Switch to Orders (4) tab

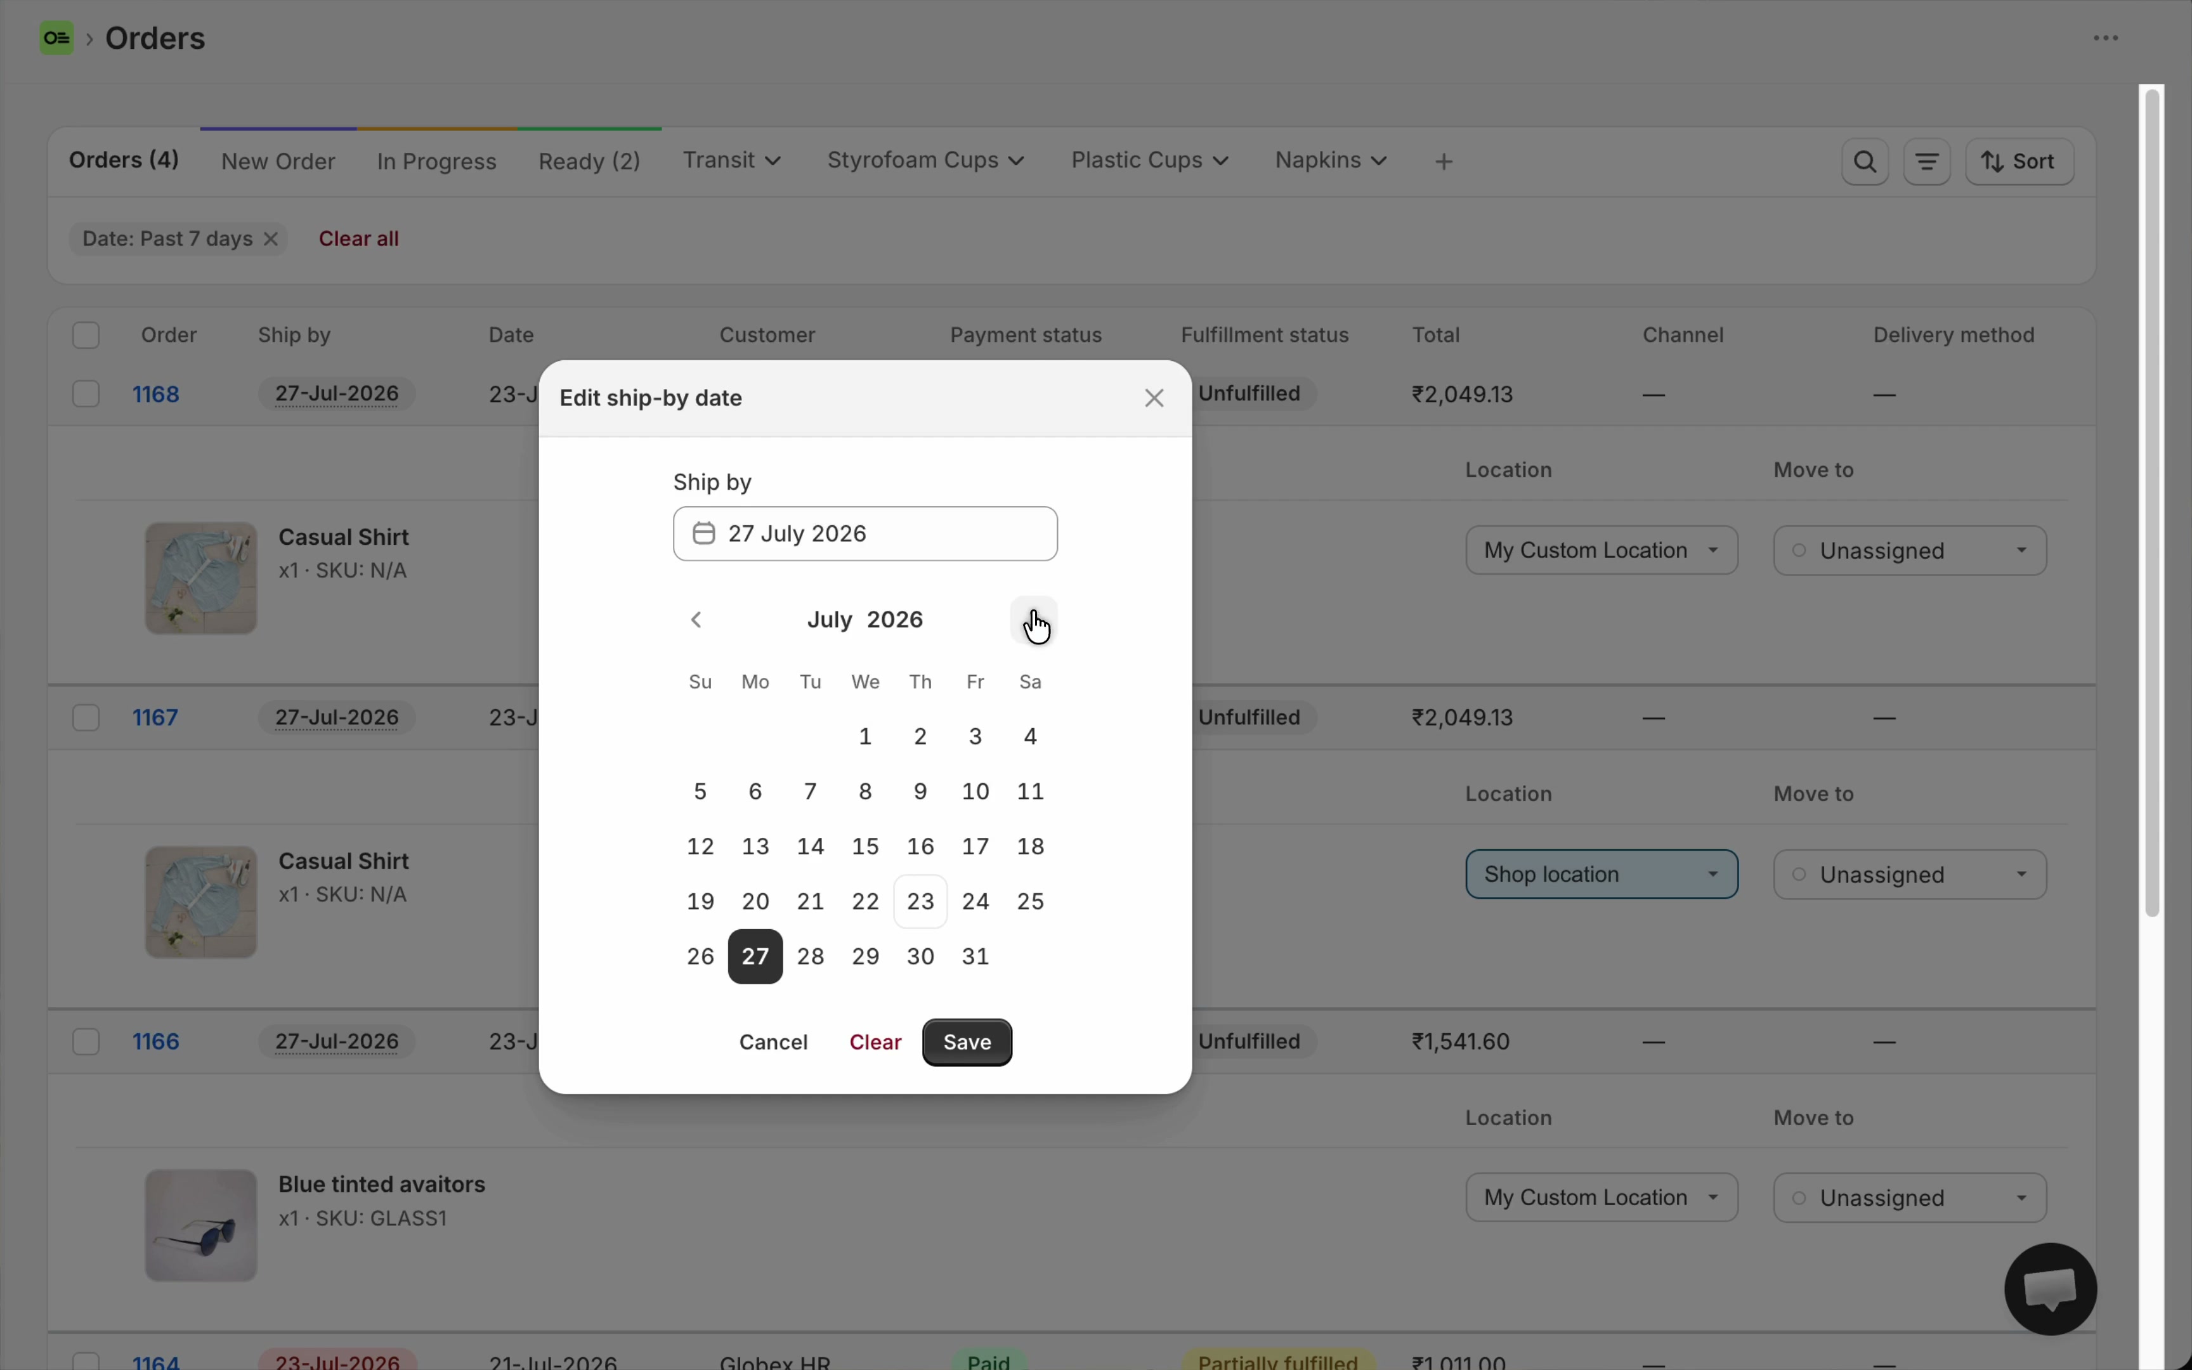pyautogui.click(x=124, y=160)
